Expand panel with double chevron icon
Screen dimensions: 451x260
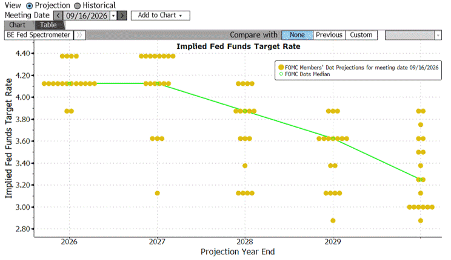coord(79,35)
